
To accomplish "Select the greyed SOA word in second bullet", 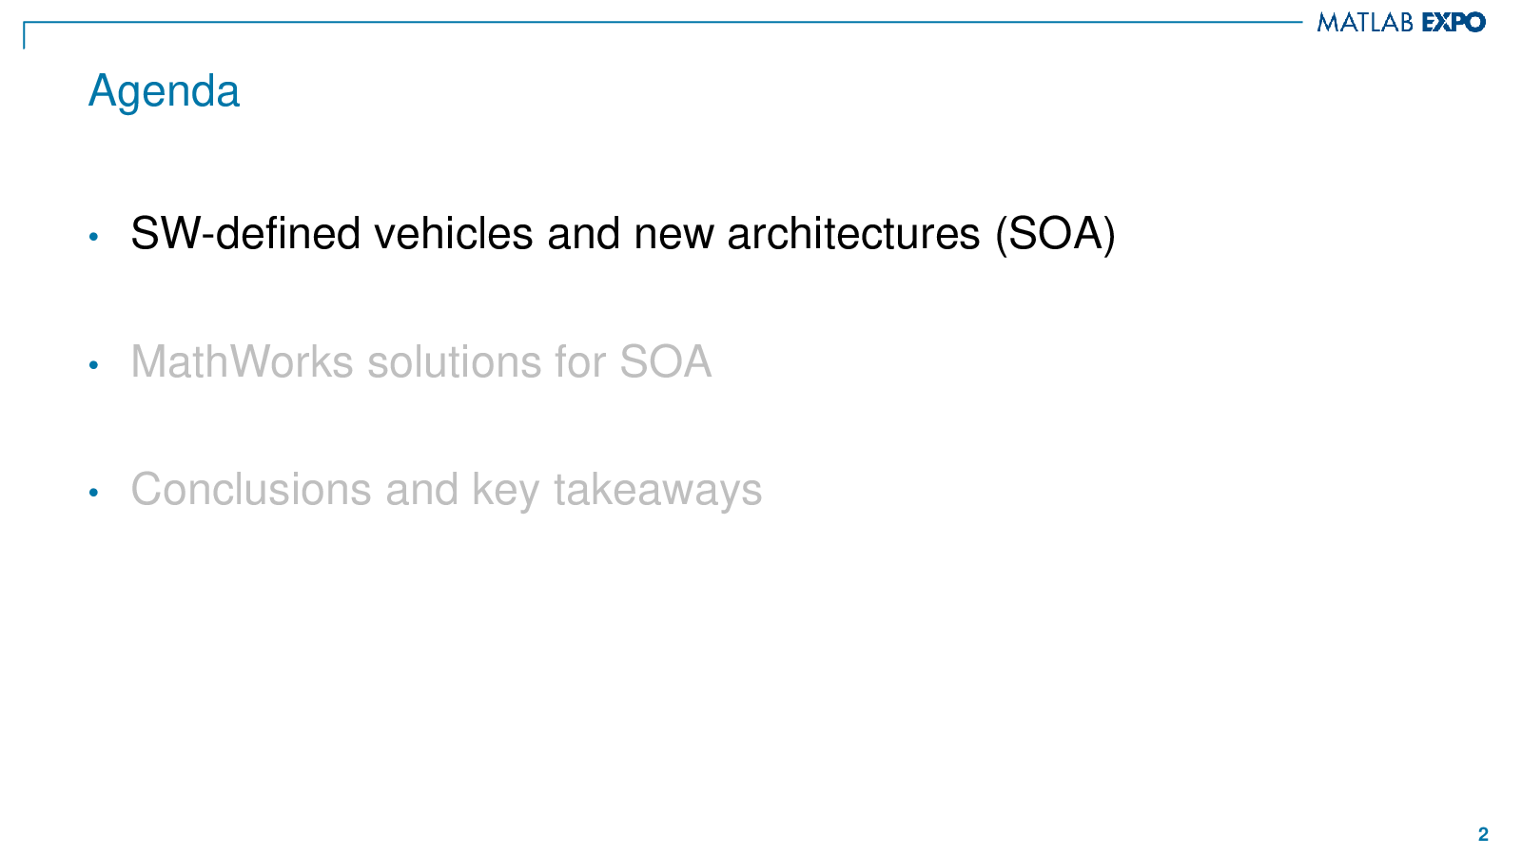I will click(666, 362).
